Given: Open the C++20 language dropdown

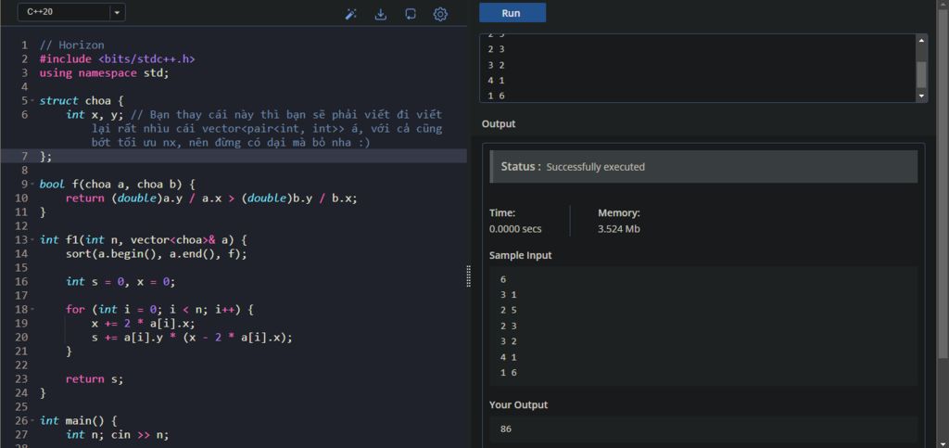Looking at the screenshot, I should 62,13.
